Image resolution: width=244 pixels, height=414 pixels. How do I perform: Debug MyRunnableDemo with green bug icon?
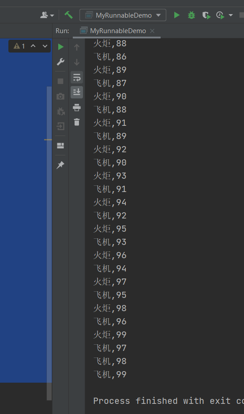click(x=191, y=15)
